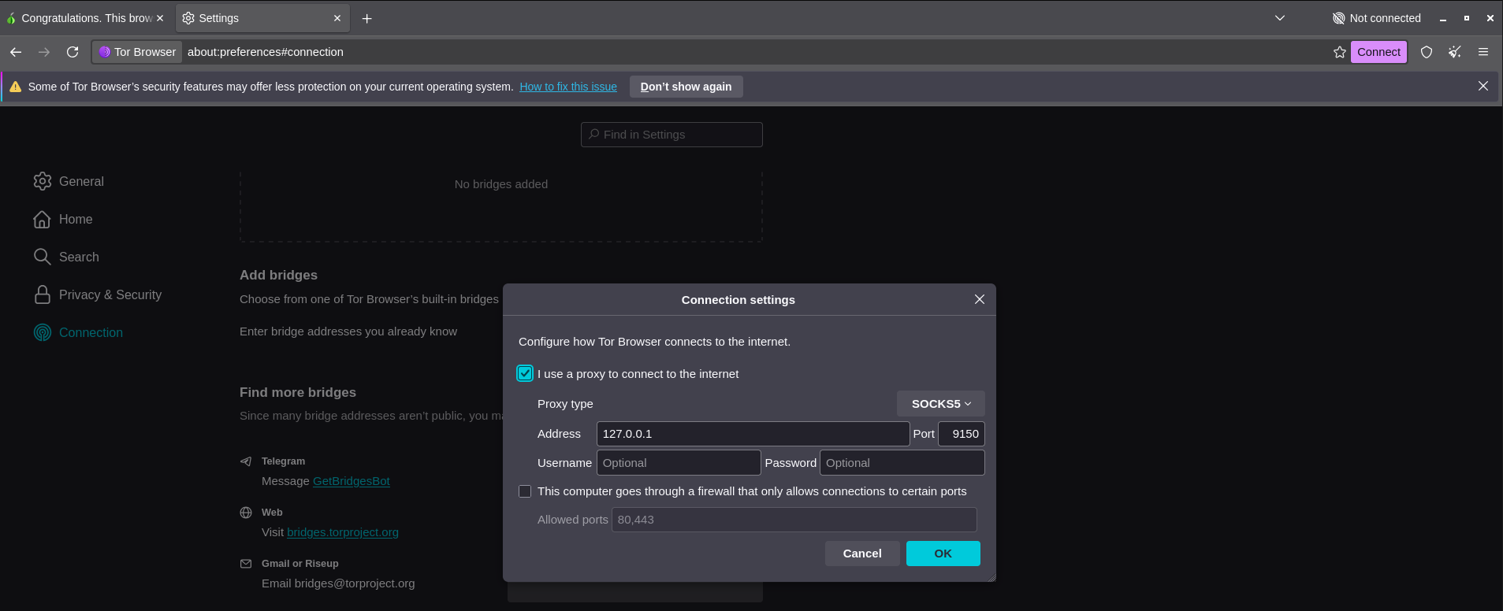Click the No bridges added text

[501, 184]
